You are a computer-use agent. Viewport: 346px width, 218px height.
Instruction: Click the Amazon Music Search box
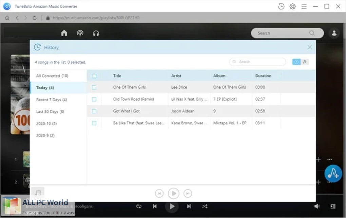point(287,33)
